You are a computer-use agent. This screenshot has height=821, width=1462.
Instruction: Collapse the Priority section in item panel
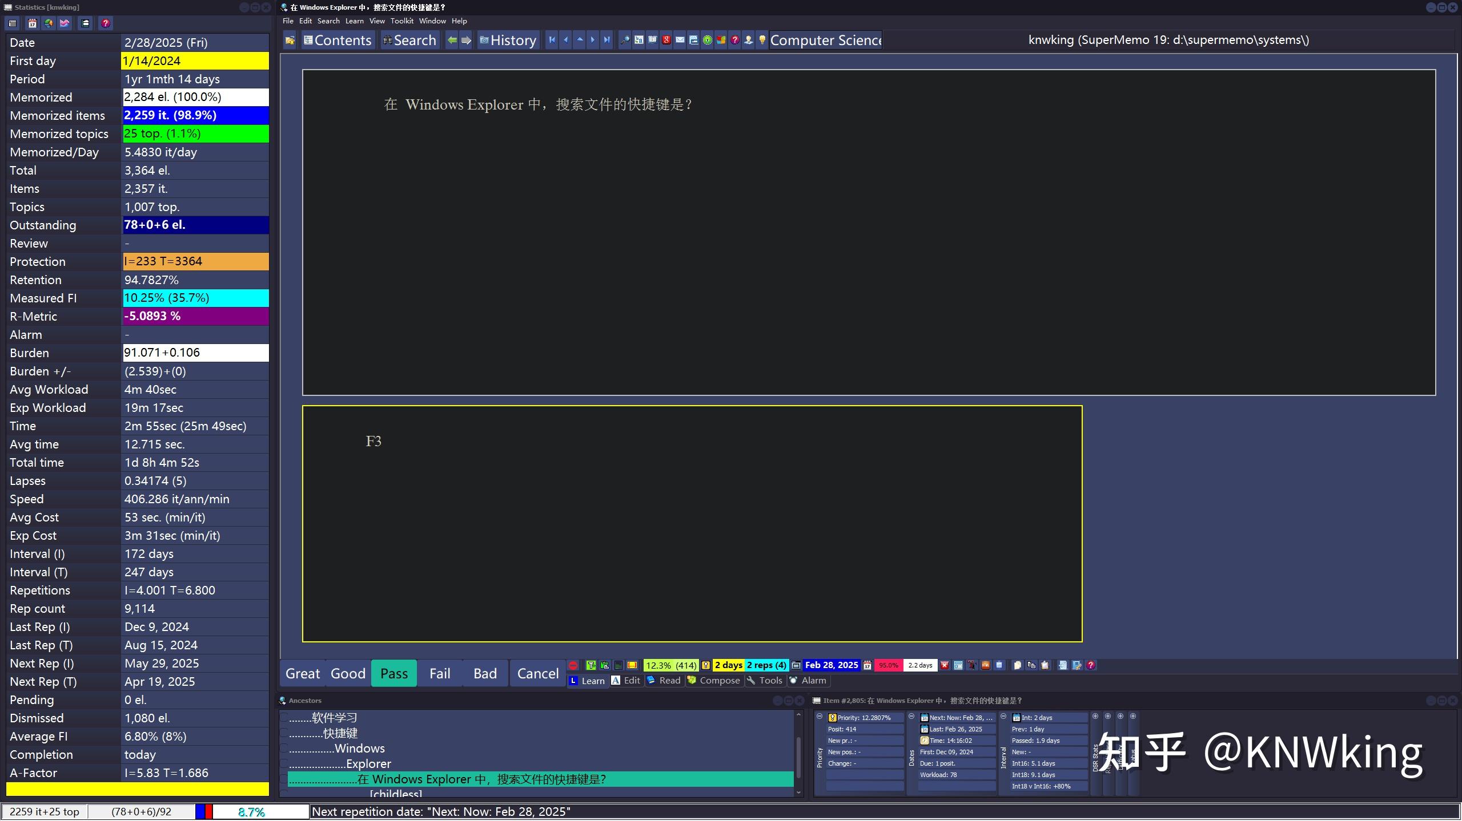tap(820, 717)
